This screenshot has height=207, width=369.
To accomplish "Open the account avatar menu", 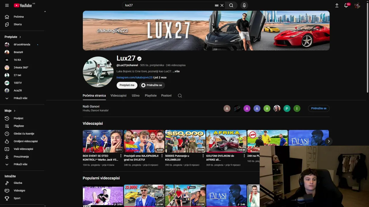I will tap(357, 5).
